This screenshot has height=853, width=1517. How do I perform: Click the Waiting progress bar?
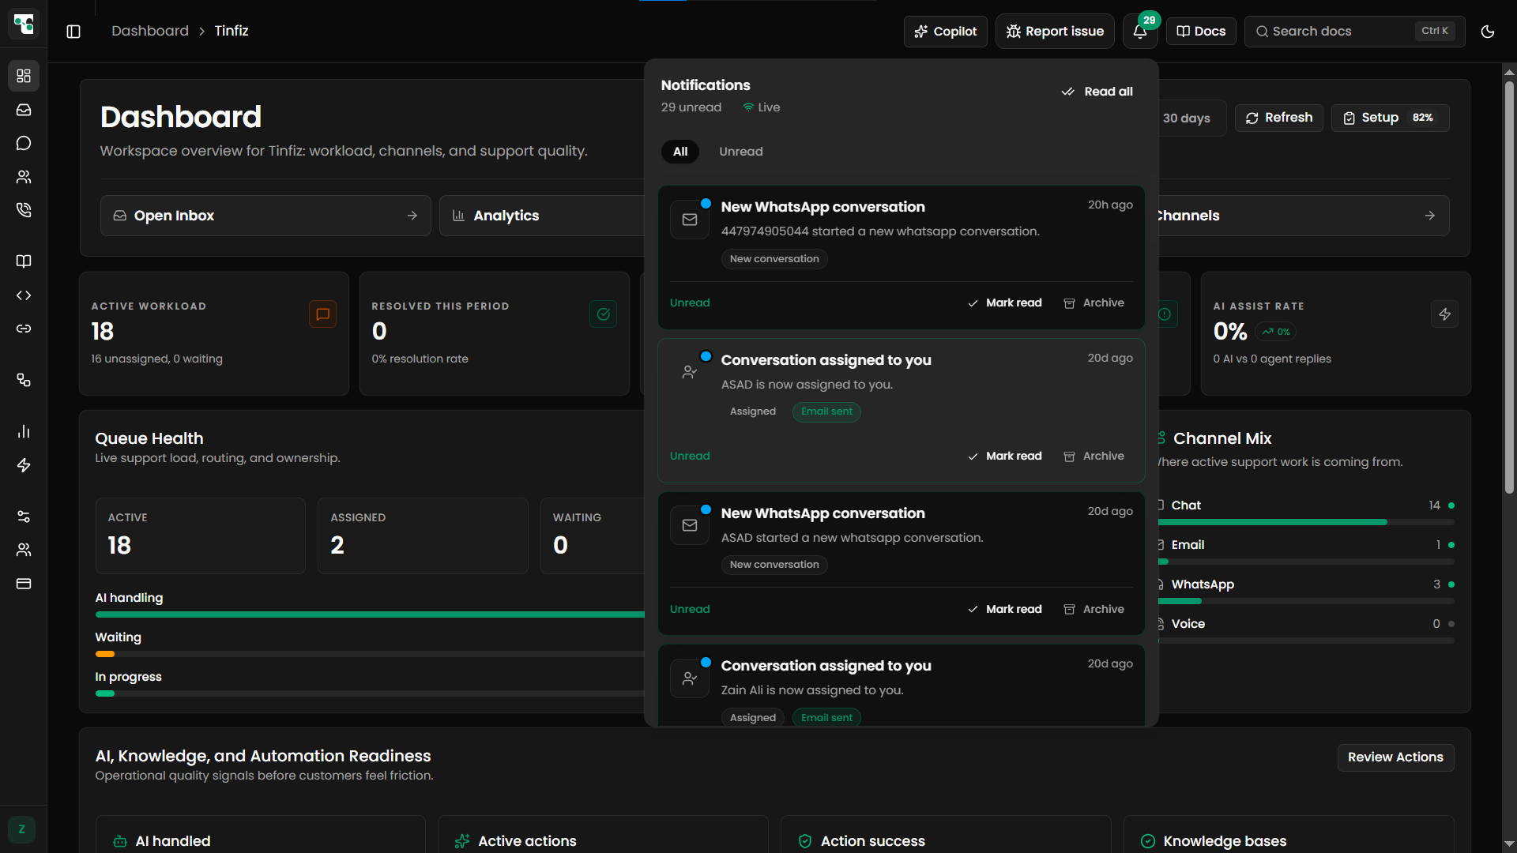[370, 654]
